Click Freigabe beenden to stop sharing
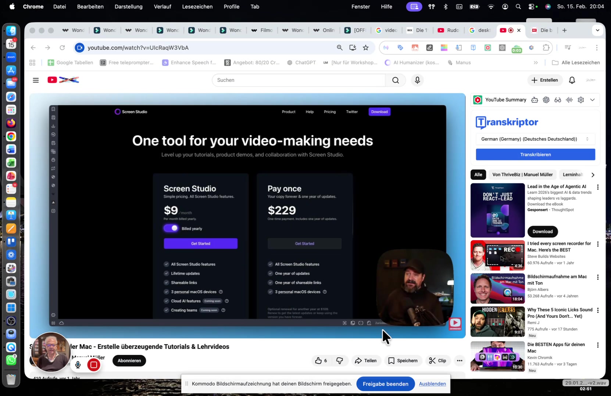This screenshot has width=611, height=396. [x=385, y=384]
